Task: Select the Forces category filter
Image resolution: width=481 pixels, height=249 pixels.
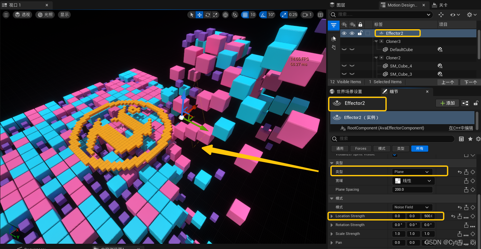Action: point(361,148)
